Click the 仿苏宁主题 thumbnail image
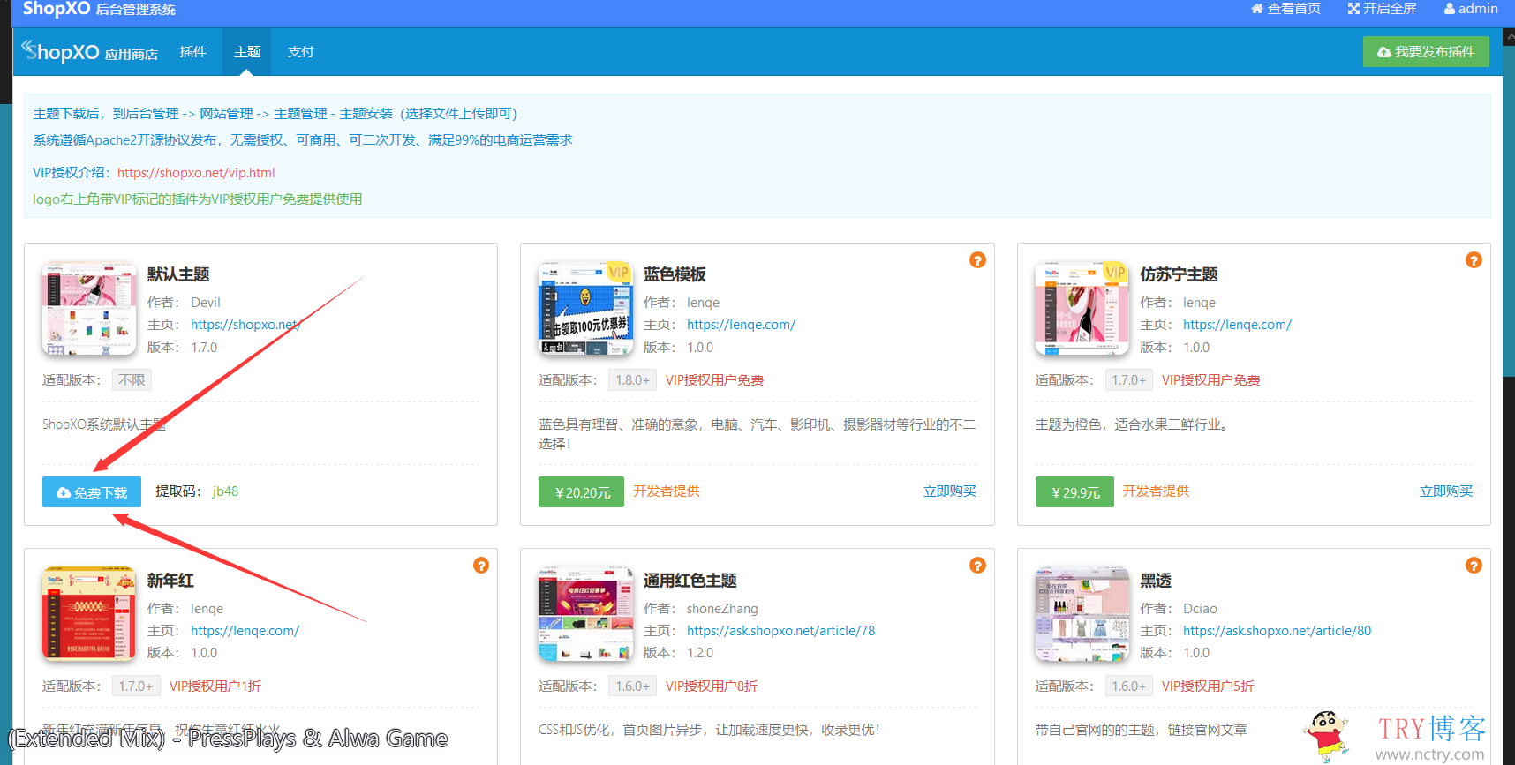 point(1082,309)
